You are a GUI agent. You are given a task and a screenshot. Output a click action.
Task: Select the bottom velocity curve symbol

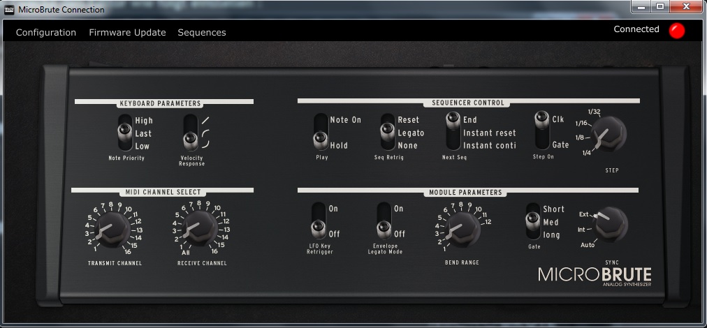pyautogui.click(x=205, y=144)
